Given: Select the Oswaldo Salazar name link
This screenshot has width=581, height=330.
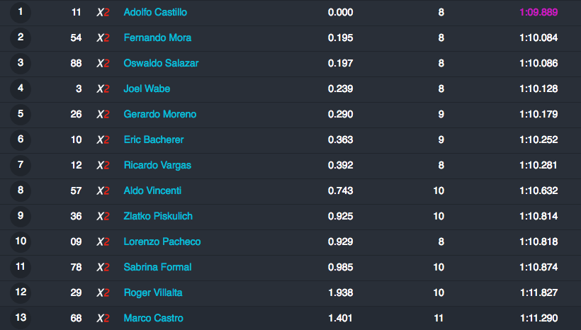Looking at the screenshot, I should [x=161, y=63].
